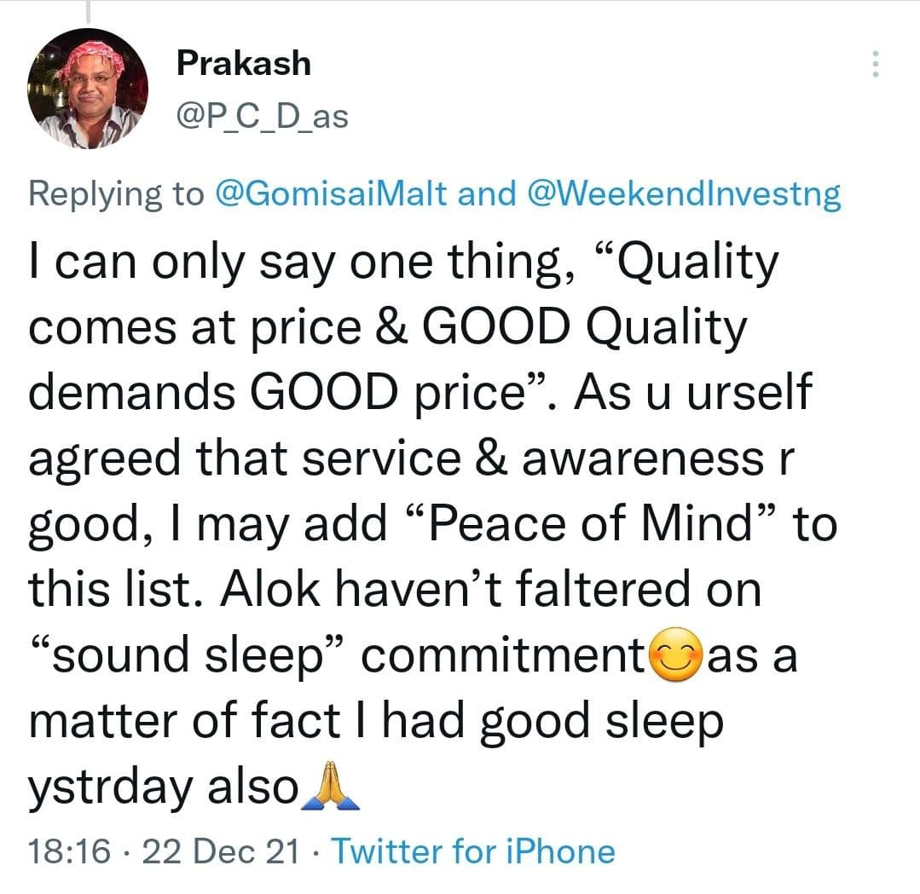
Task: Visit the @WeekendInvestng mention link
Action: pos(684,194)
